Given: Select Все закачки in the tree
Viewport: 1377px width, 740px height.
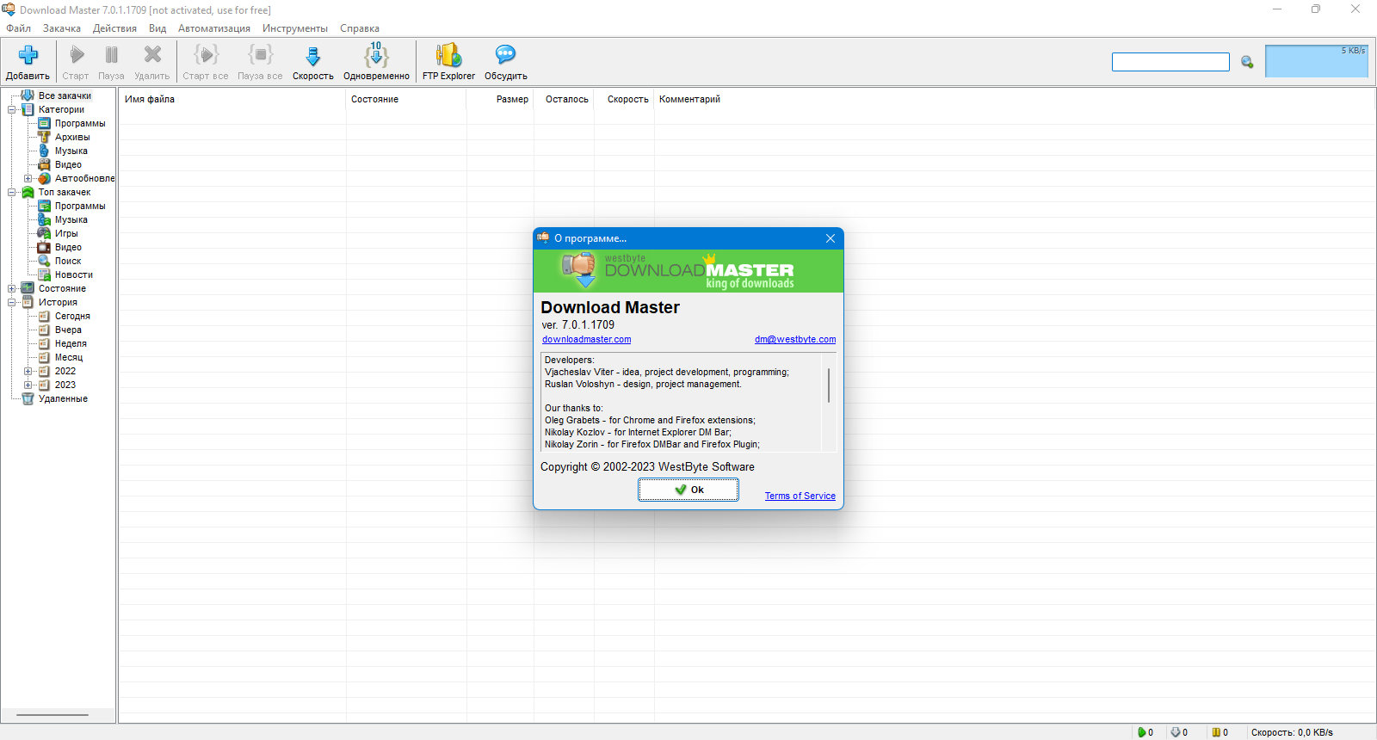Looking at the screenshot, I should (65, 96).
